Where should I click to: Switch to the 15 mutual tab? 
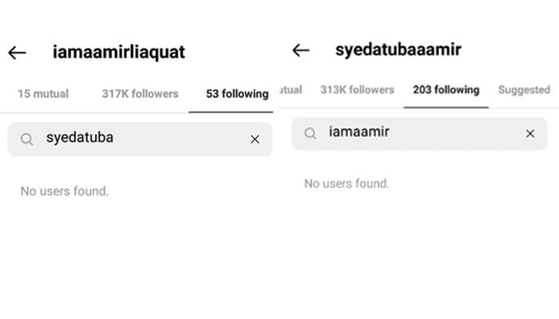pyautogui.click(x=43, y=94)
